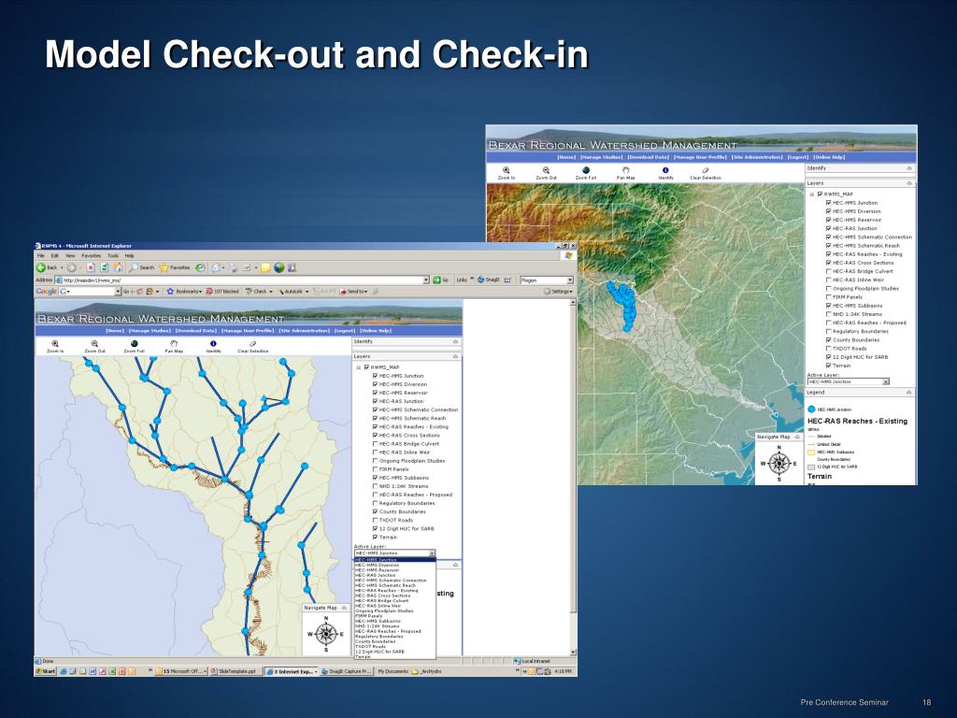Select County Boundaries in open Active Layer list
This screenshot has width=957, height=718.
click(395, 641)
